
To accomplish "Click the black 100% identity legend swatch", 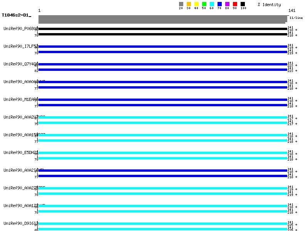I will tap(243, 4).
